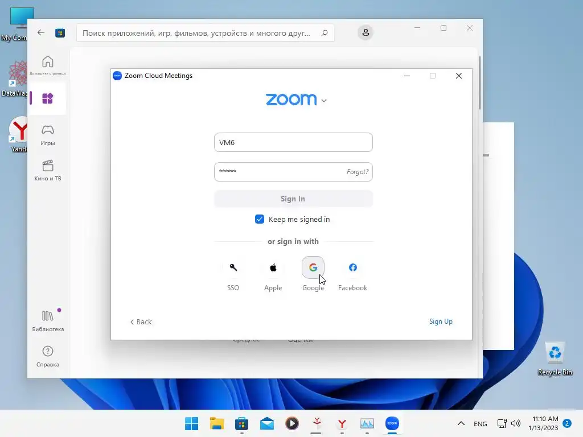Viewport: 583px width, 437px height.
Task: Open File Explorer from taskbar
Action: pyautogui.click(x=217, y=423)
